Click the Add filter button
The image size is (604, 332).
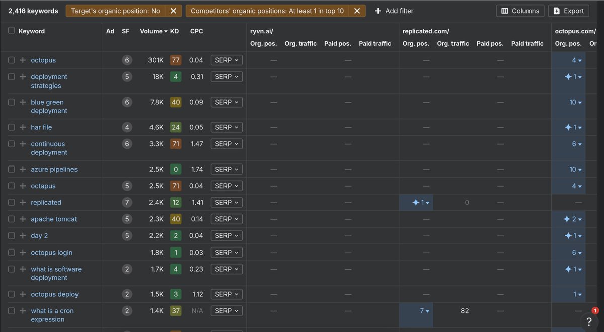coord(394,11)
